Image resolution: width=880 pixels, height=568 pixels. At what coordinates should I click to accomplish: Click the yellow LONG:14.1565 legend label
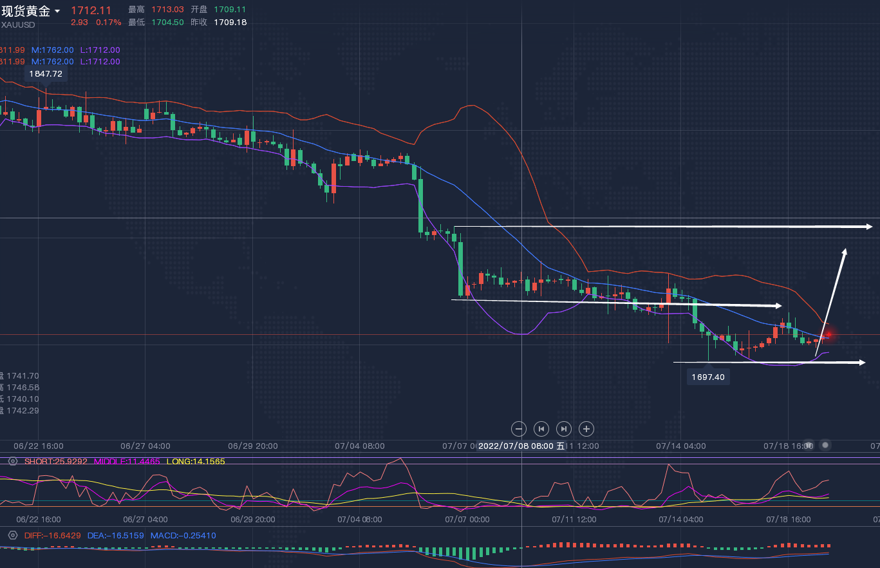[x=196, y=461]
